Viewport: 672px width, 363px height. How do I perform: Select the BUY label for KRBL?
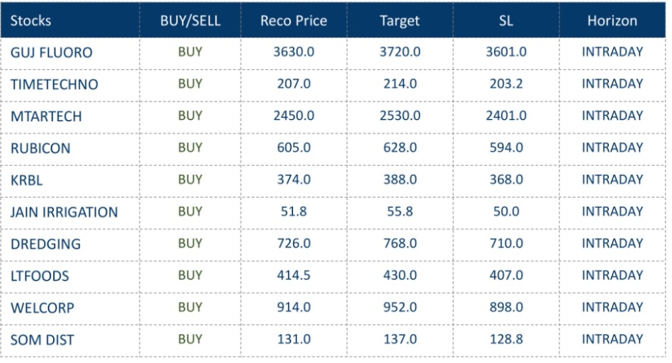190,180
